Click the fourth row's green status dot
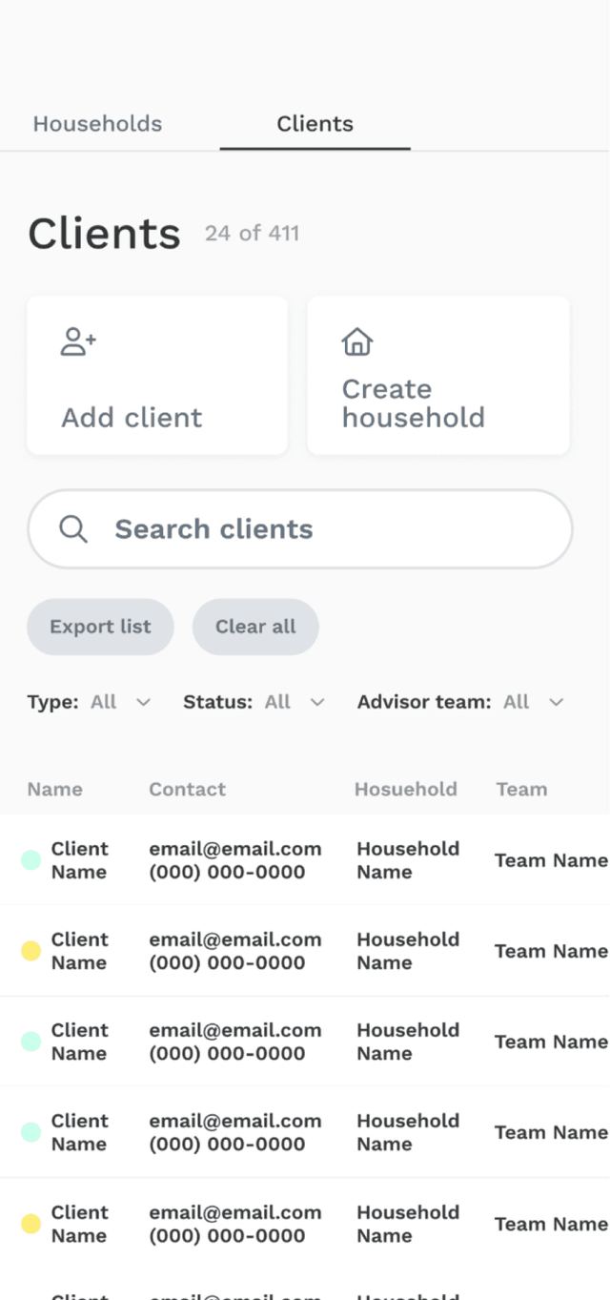Screen dimensions: 610x1300 point(30,1132)
